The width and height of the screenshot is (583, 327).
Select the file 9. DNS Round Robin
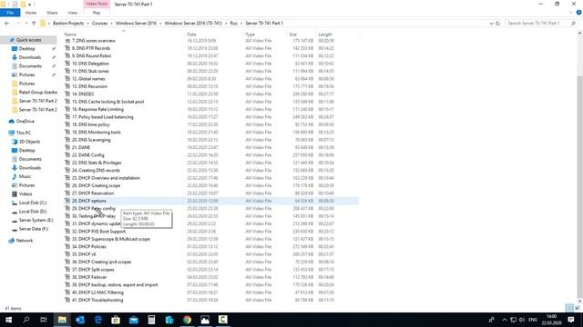(x=91, y=55)
